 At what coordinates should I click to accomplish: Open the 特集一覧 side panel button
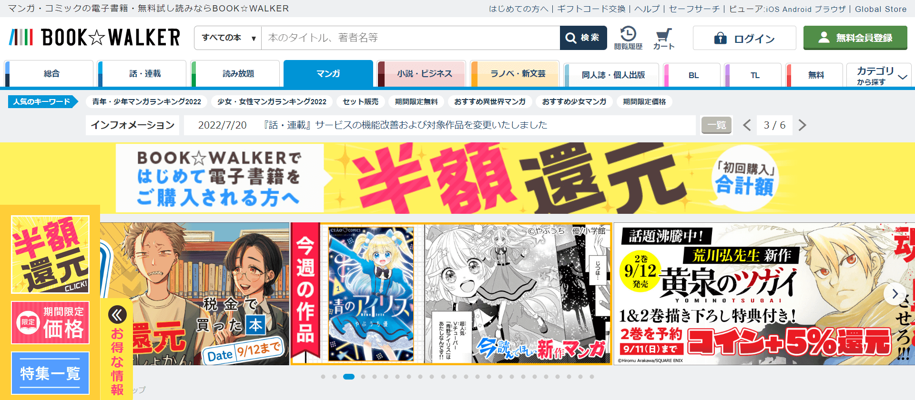[x=50, y=373]
